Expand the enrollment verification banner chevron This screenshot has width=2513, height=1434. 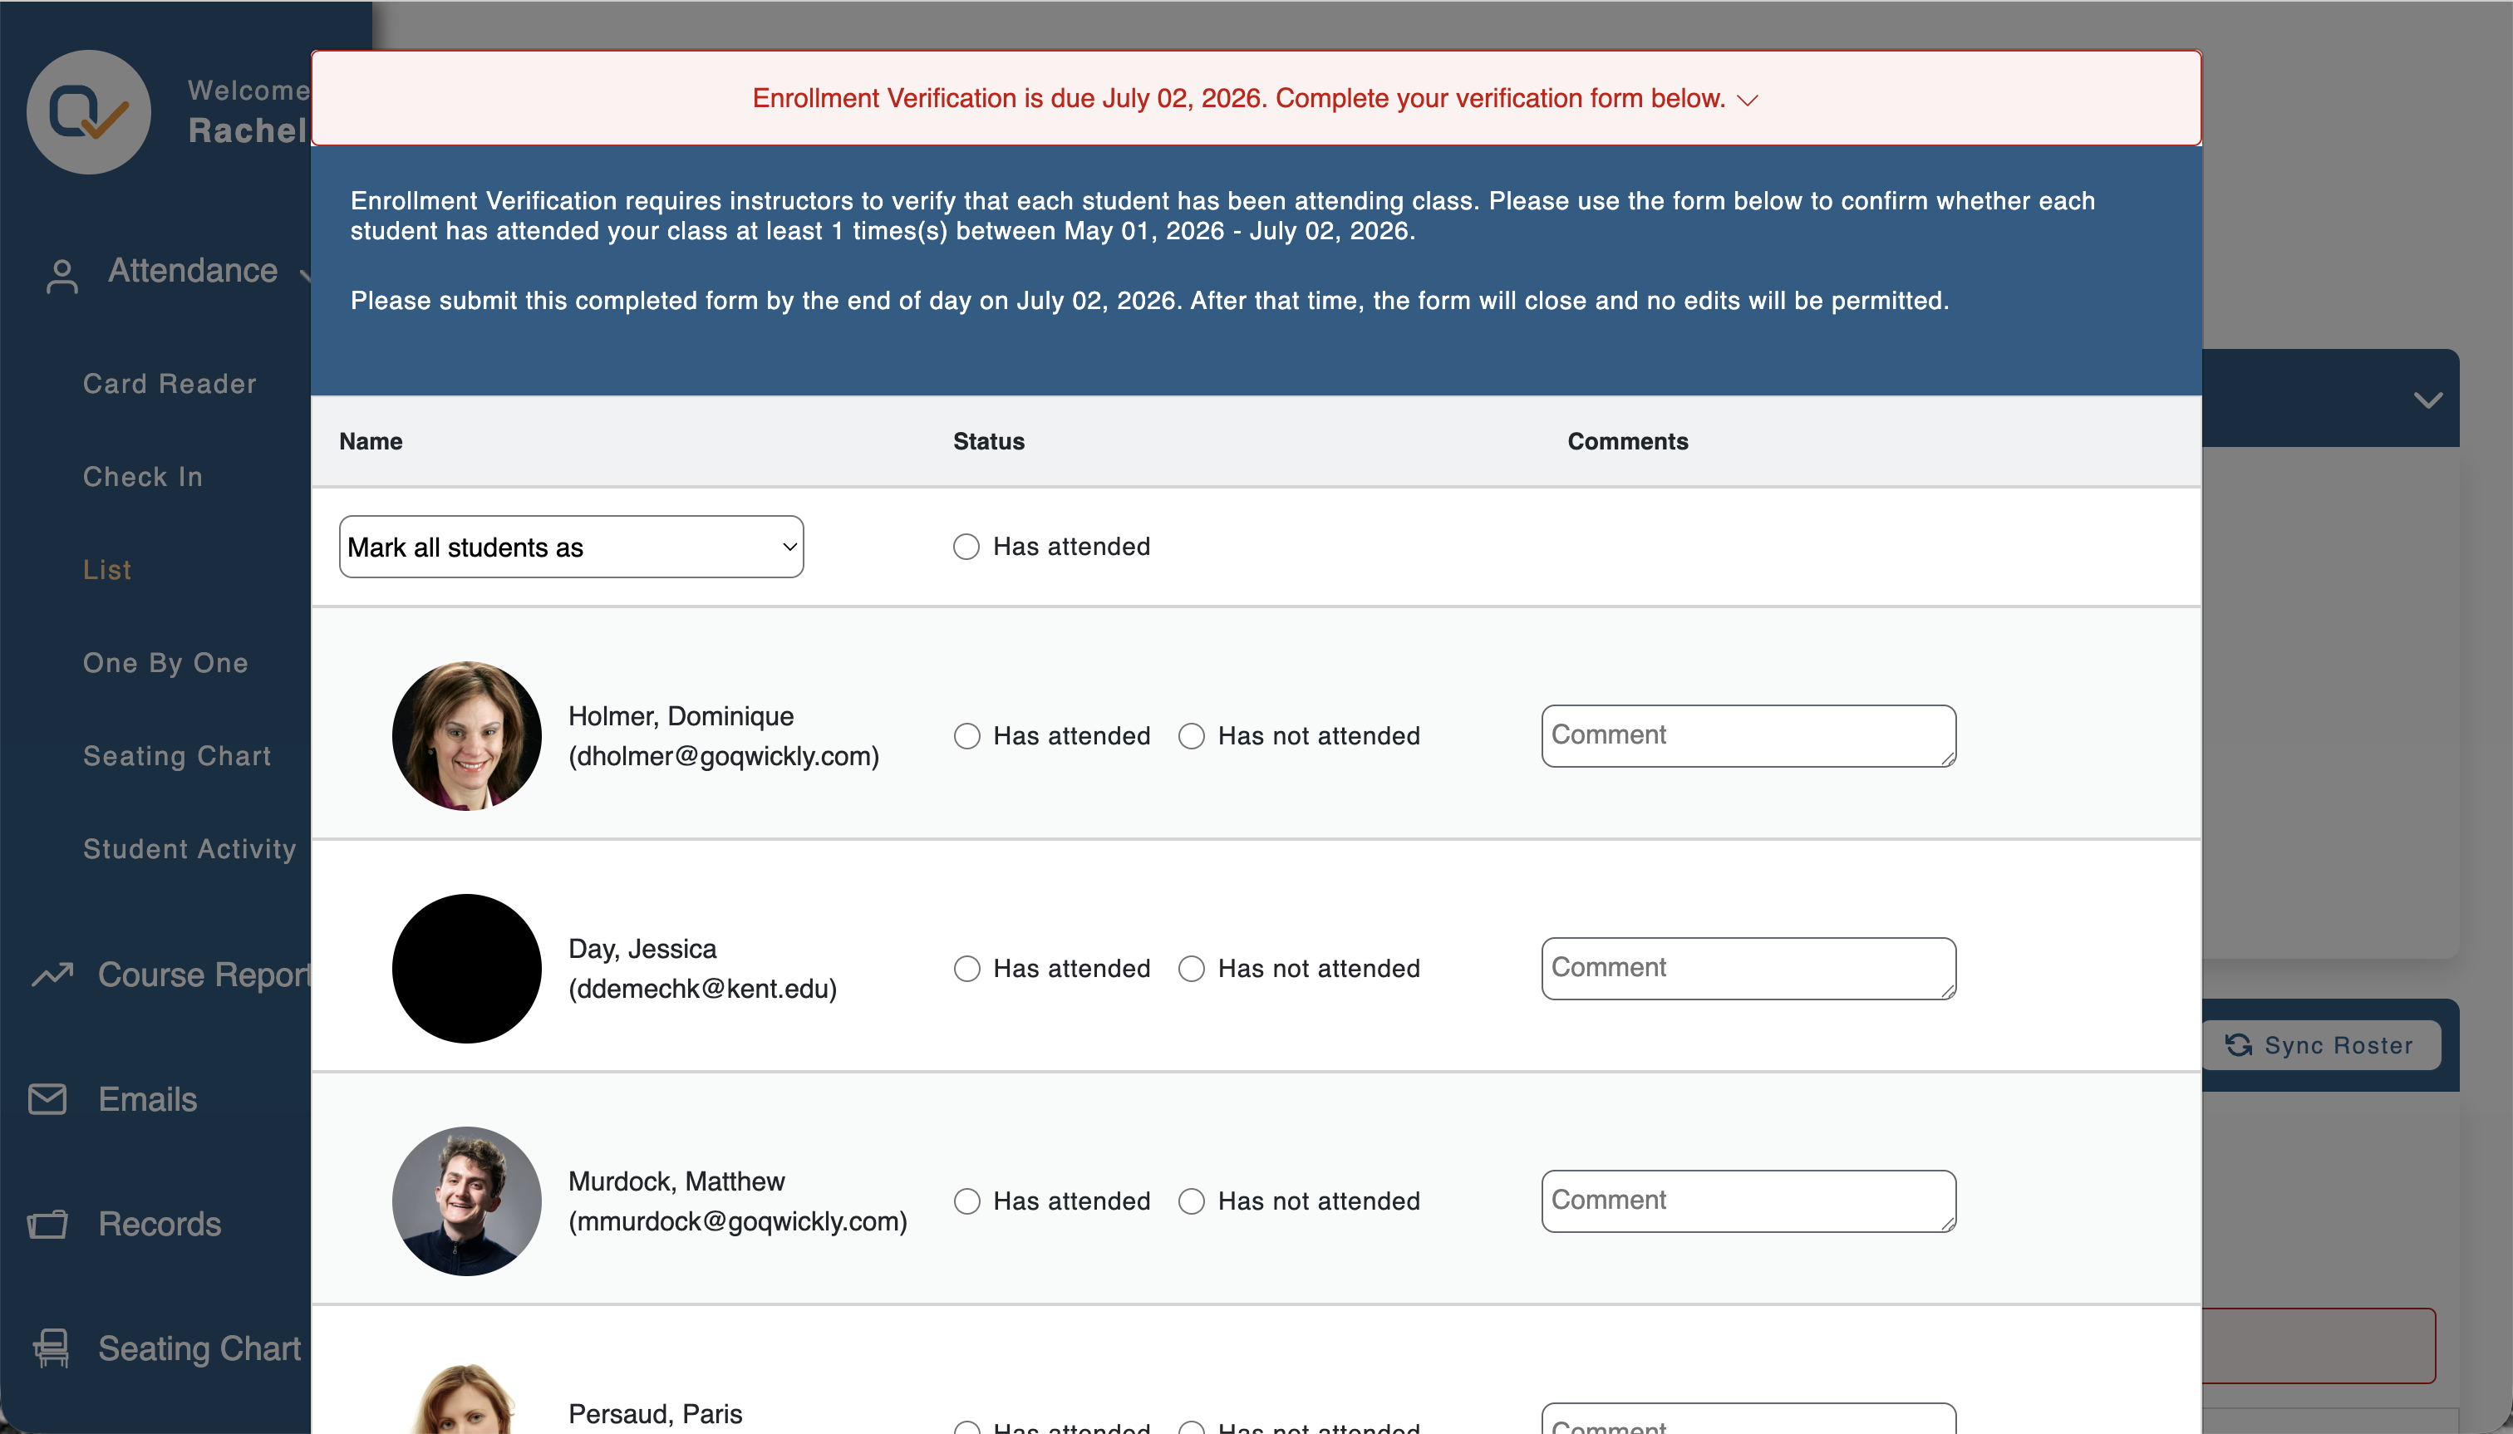[x=1748, y=101]
